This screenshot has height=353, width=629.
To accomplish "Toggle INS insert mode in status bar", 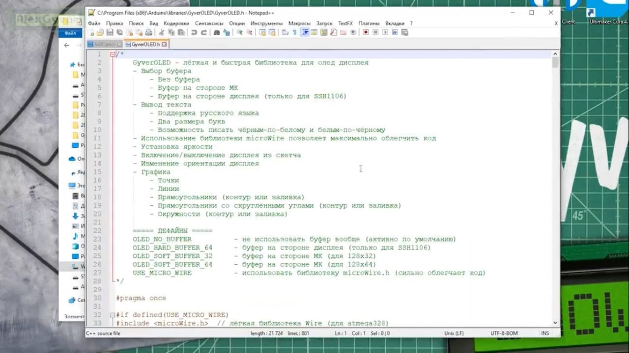I will pos(545,333).
